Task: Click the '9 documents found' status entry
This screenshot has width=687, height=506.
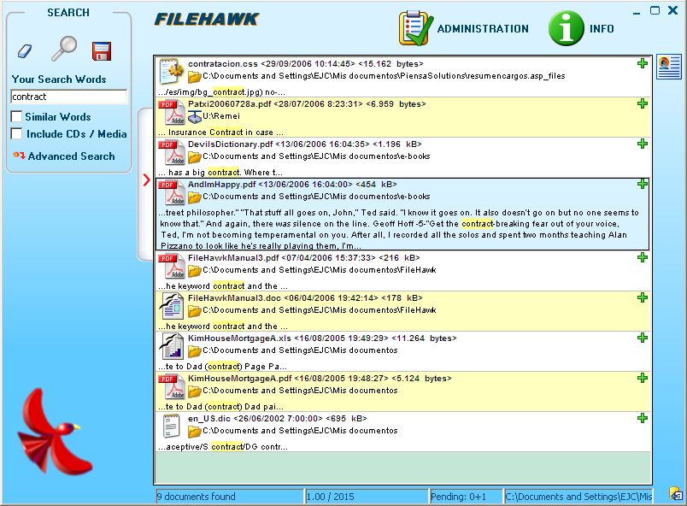Action: coord(230,497)
